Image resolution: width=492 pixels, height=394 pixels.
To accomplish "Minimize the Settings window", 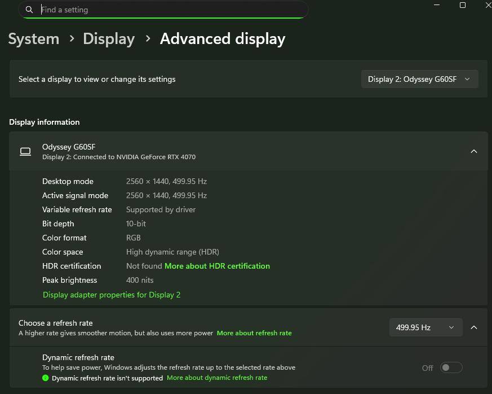I will [x=437, y=5].
